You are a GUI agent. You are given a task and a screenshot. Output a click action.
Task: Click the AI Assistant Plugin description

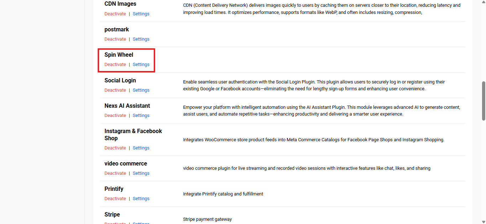322,111
